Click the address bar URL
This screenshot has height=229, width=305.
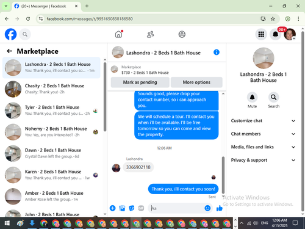pos(90,19)
